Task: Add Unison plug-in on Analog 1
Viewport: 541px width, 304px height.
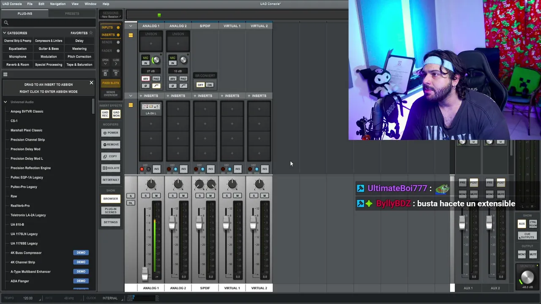Action: click(151, 43)
